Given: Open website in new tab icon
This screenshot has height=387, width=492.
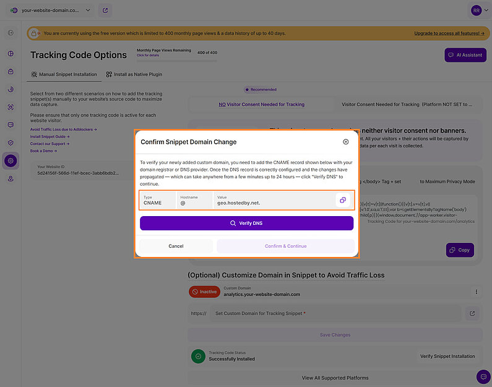Looking at the screenshot, I should pos(105,11).
